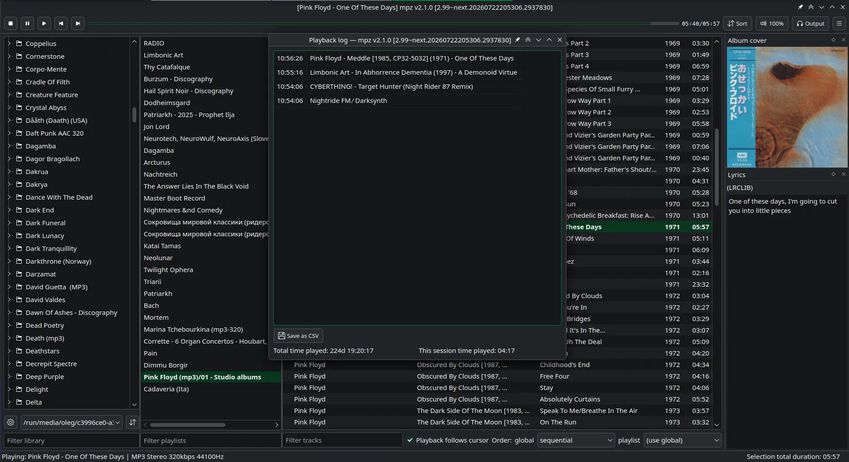Click the album cover image
Image resolution: width=849 pixels, height=462 pixels.
tap(787, 107)
